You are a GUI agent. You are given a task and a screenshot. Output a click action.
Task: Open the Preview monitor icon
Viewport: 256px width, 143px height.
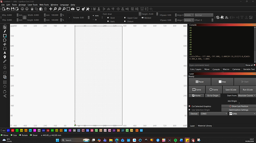(x=78, y=9)
